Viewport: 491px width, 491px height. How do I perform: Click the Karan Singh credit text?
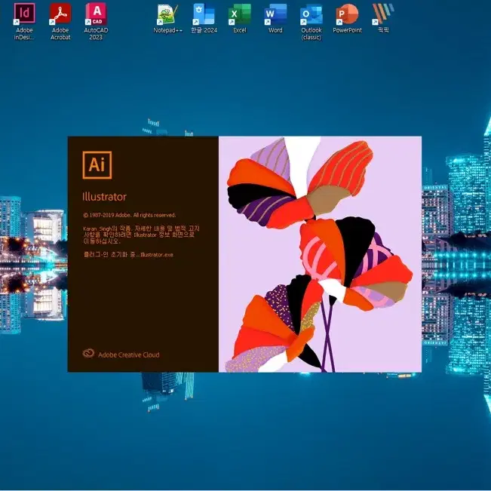click(x=141, y=235)
